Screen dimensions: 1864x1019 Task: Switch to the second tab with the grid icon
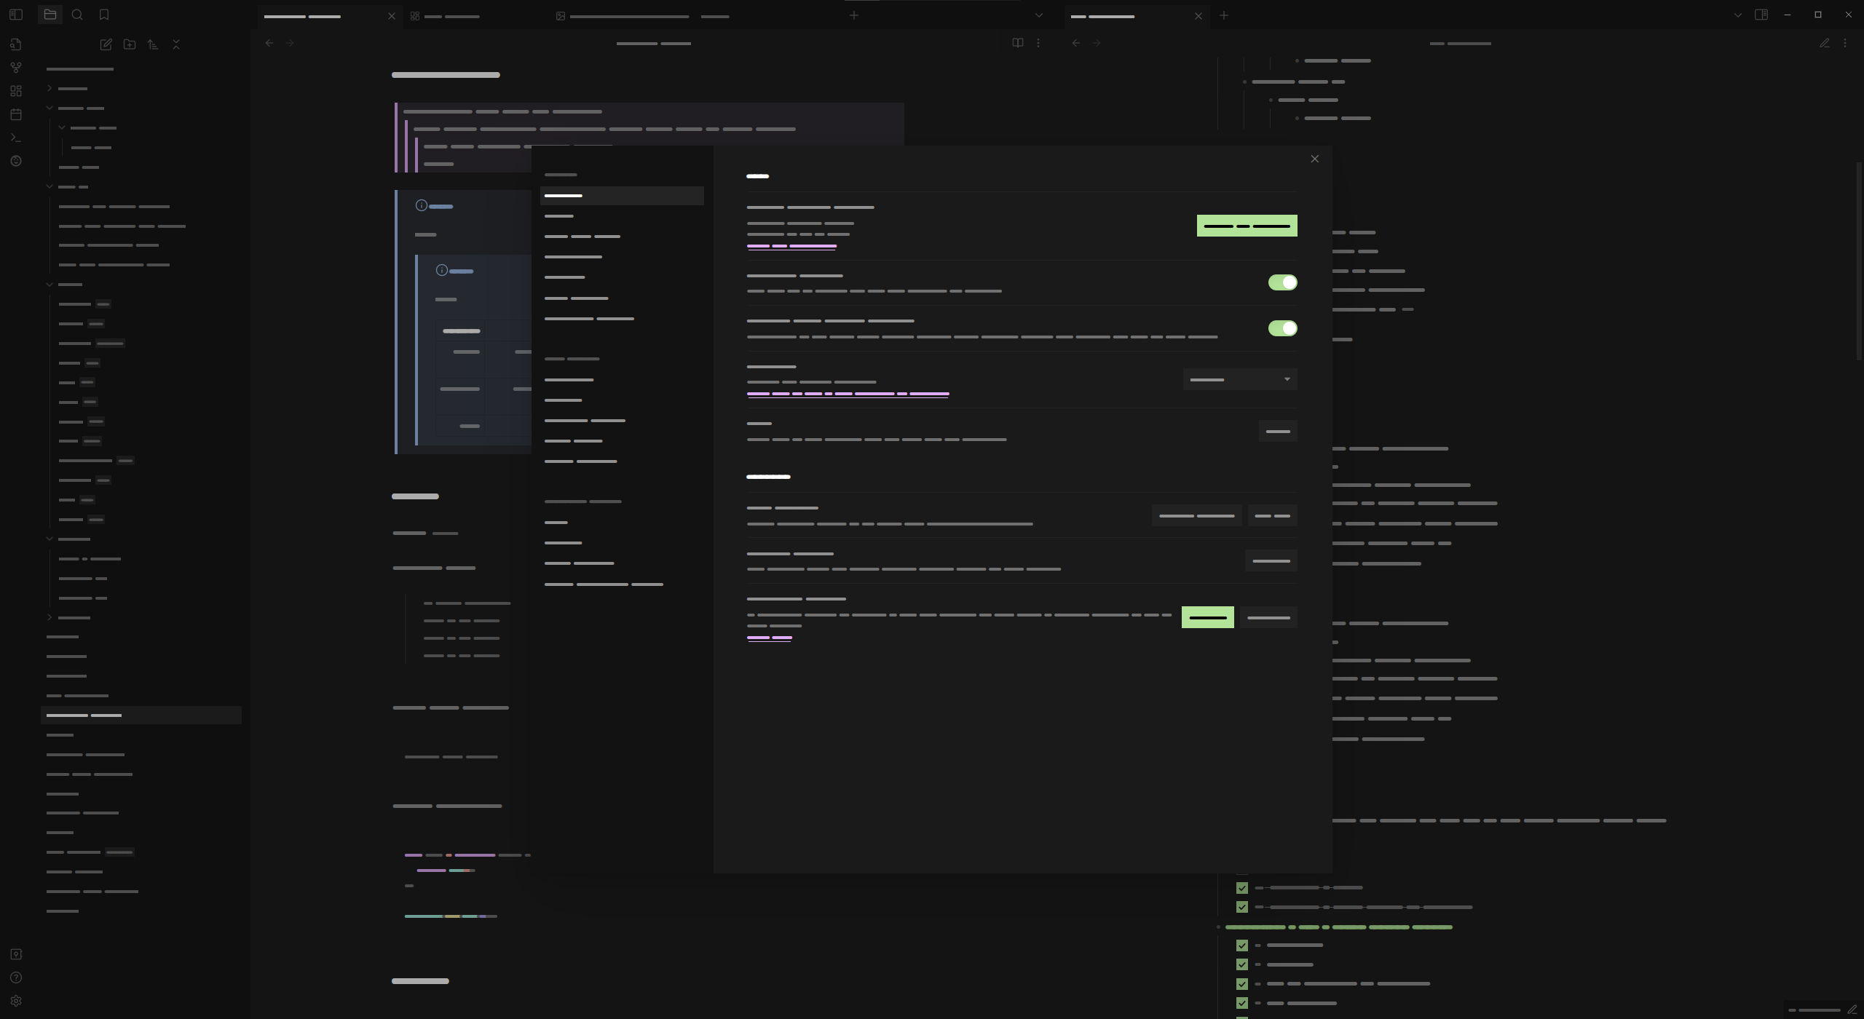tap(446, 16)
